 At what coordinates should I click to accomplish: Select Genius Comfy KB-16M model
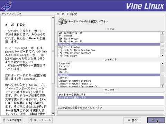click(x=109, y=33)
